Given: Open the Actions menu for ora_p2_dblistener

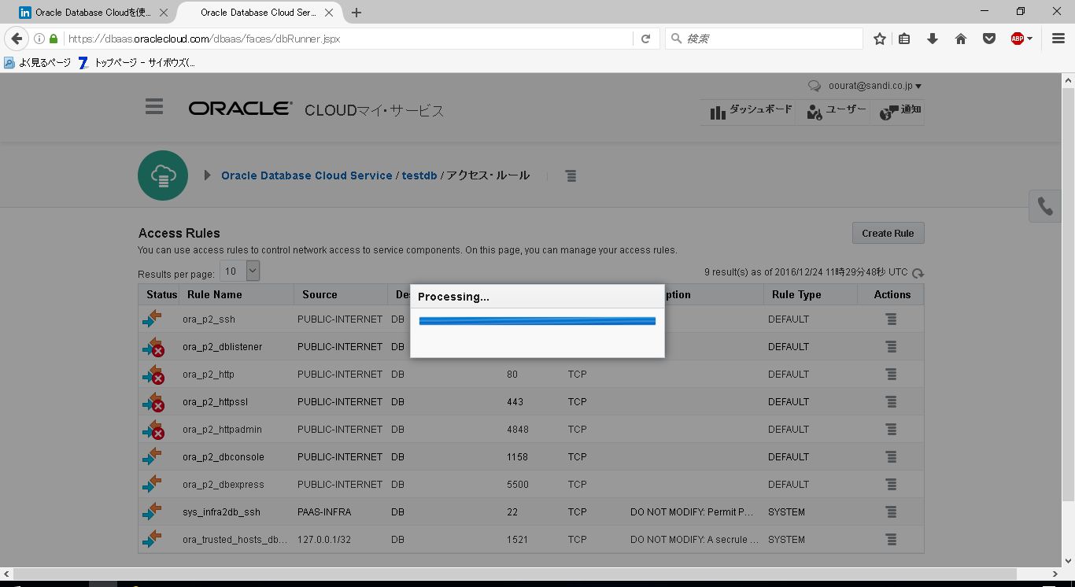Looking at the screenshot, I should click(x=891, y=347).
